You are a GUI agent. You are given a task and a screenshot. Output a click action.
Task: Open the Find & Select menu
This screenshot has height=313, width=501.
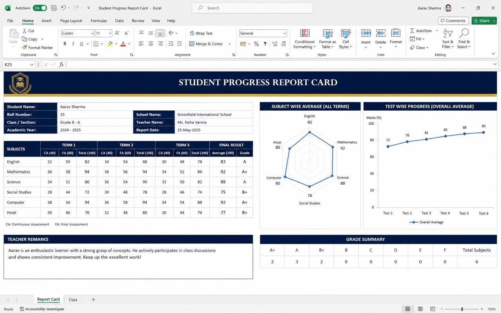tap(464, 39)
